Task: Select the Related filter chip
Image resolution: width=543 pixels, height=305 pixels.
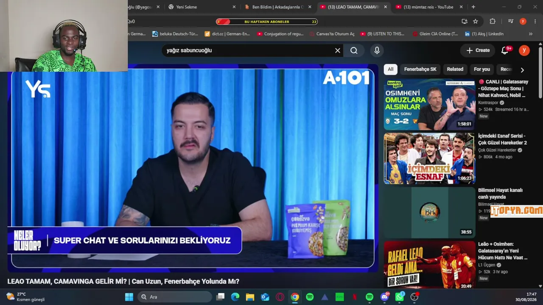Action: point(455,69)
